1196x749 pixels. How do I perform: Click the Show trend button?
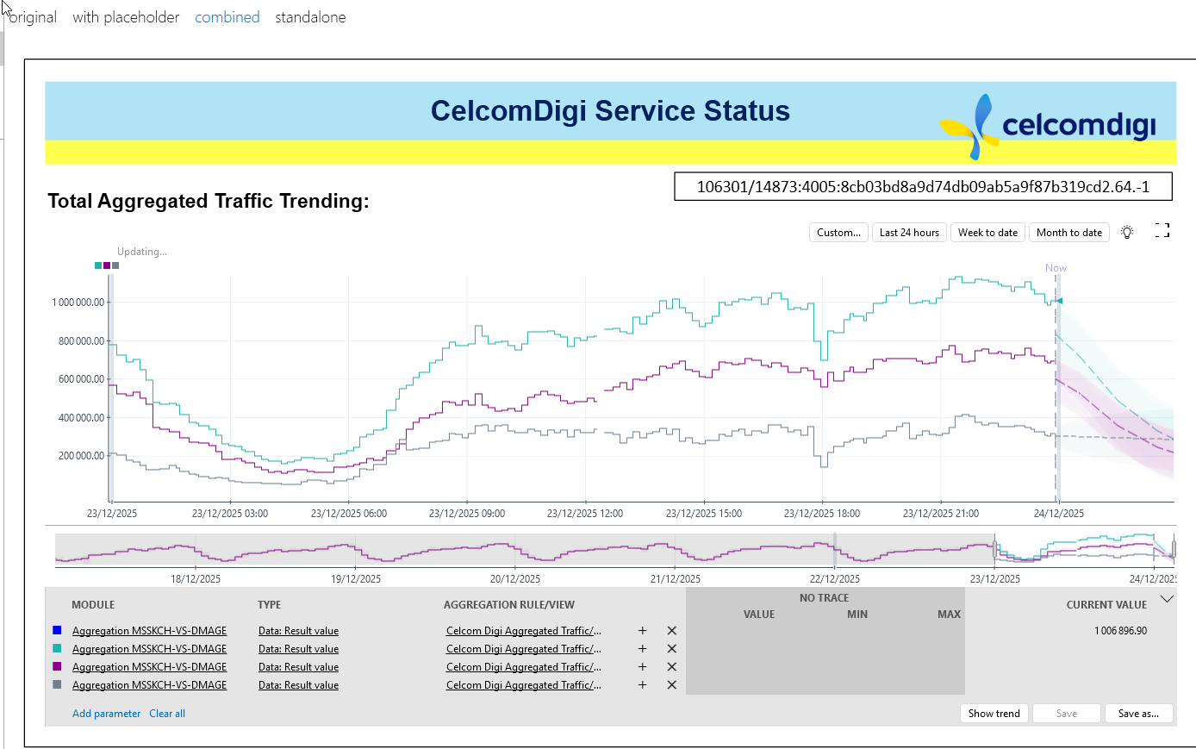coord(994,714)
